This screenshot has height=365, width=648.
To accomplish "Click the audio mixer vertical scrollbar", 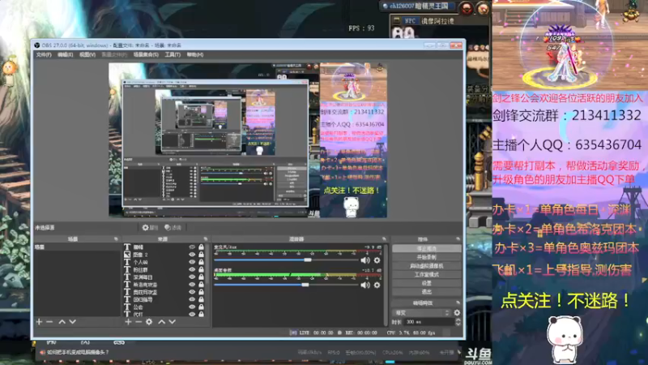I will click(386, 285).
